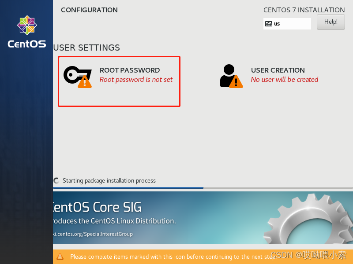Open the USER CREATION setting

pos(269,76)
